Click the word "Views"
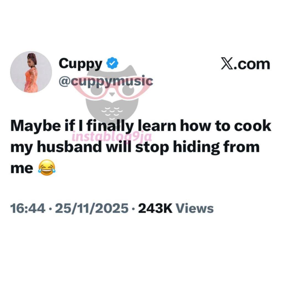The width and height of the screenshot is (283, 283). tap(195, 208)
